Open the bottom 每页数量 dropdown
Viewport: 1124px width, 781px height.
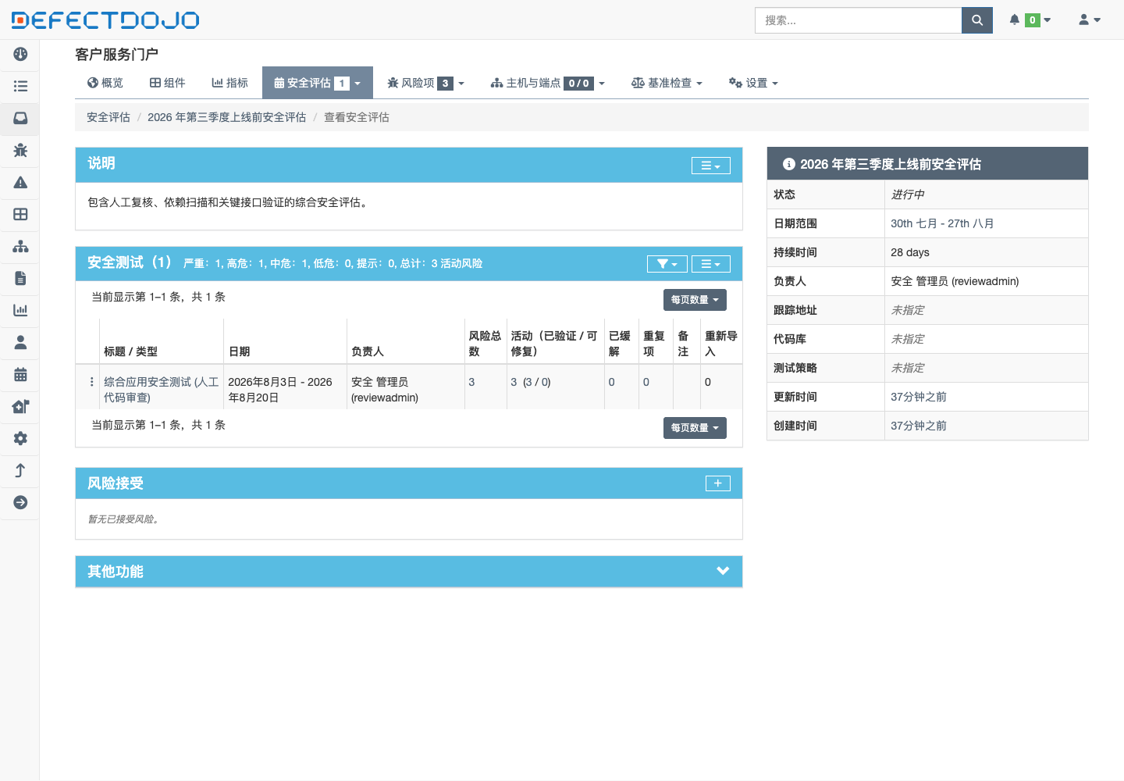point(695,428)
